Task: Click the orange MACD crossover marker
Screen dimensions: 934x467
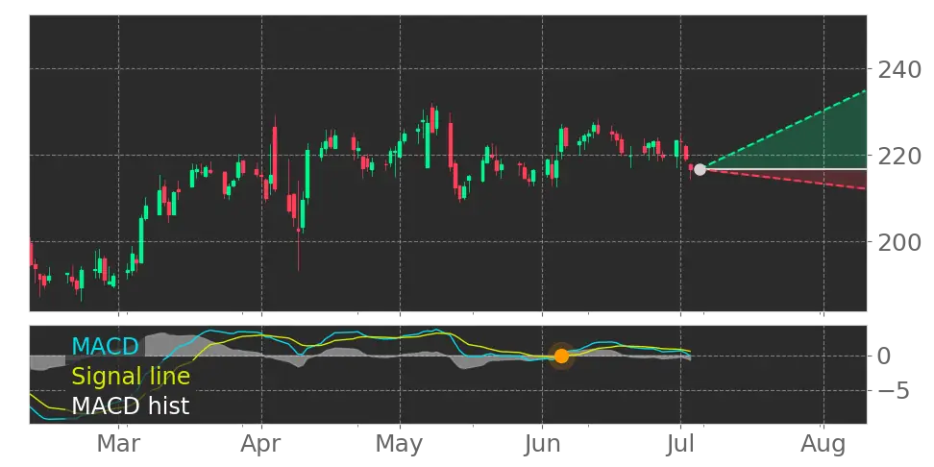Action: coord(561,356)
